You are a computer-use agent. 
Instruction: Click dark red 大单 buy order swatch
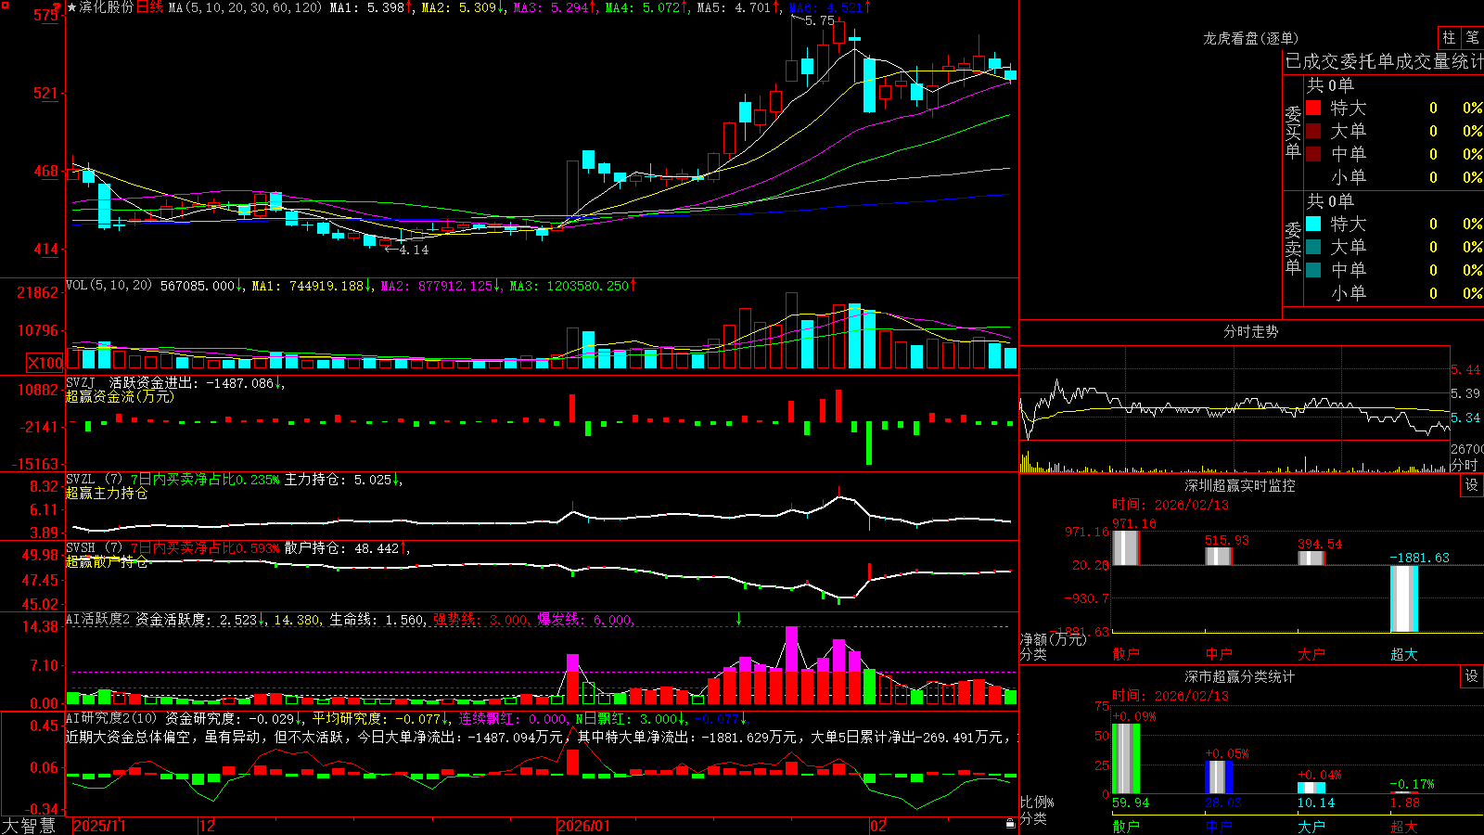1313,131
